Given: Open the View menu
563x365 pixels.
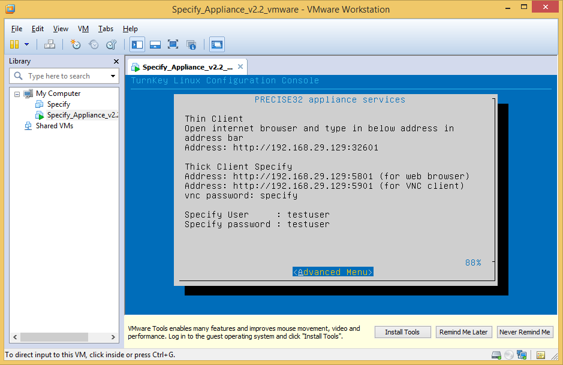Looking at the screenshot, I should (61, 29).
